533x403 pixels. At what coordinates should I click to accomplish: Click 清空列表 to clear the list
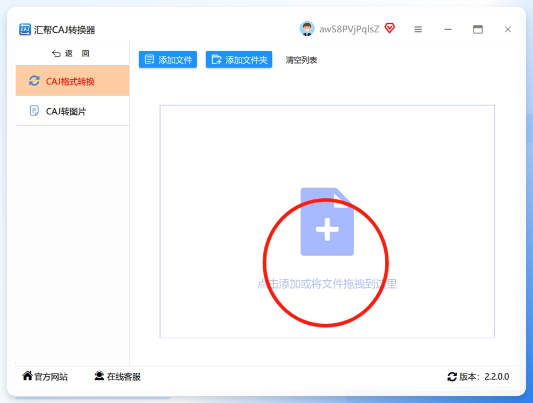[301, 60]
